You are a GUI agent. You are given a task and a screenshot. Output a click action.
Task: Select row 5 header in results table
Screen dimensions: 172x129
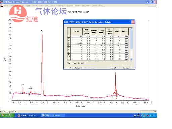tap(69, 45)
